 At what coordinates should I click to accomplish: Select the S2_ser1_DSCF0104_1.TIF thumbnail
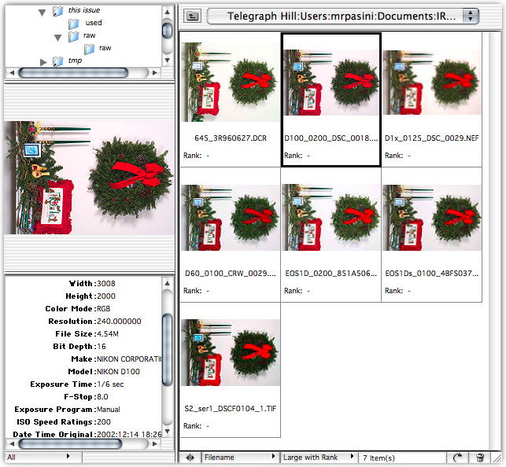click(231, 351)
